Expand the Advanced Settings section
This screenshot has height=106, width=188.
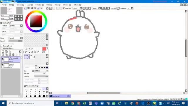[25, 86]
